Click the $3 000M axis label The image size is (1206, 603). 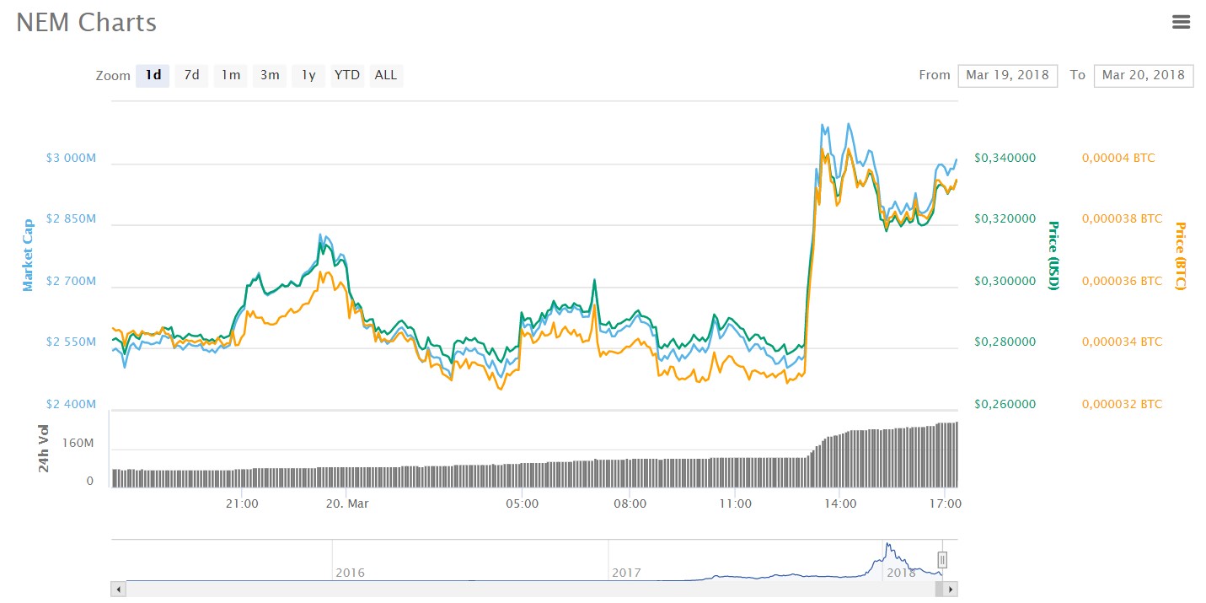point(72,158)
